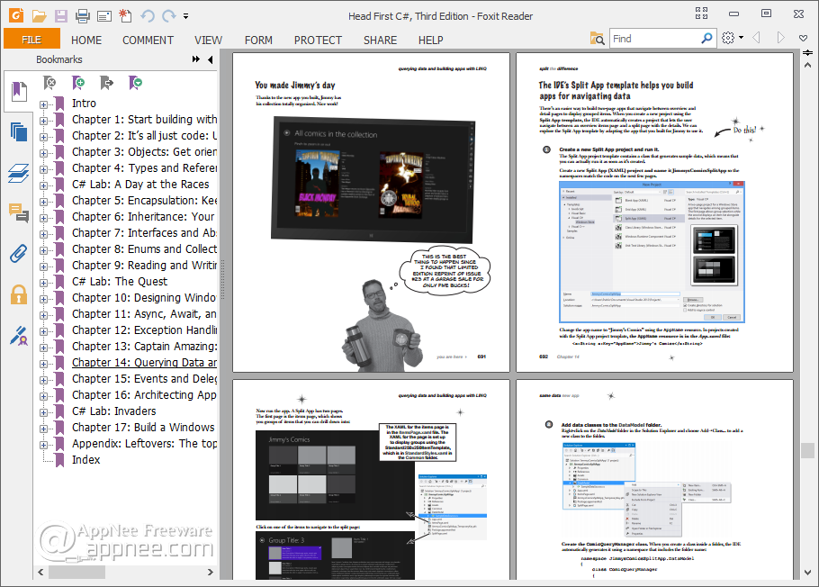Expand the Intro bookmark node
Viewport: 819px width, 587px height.
(x=44, y=104)
